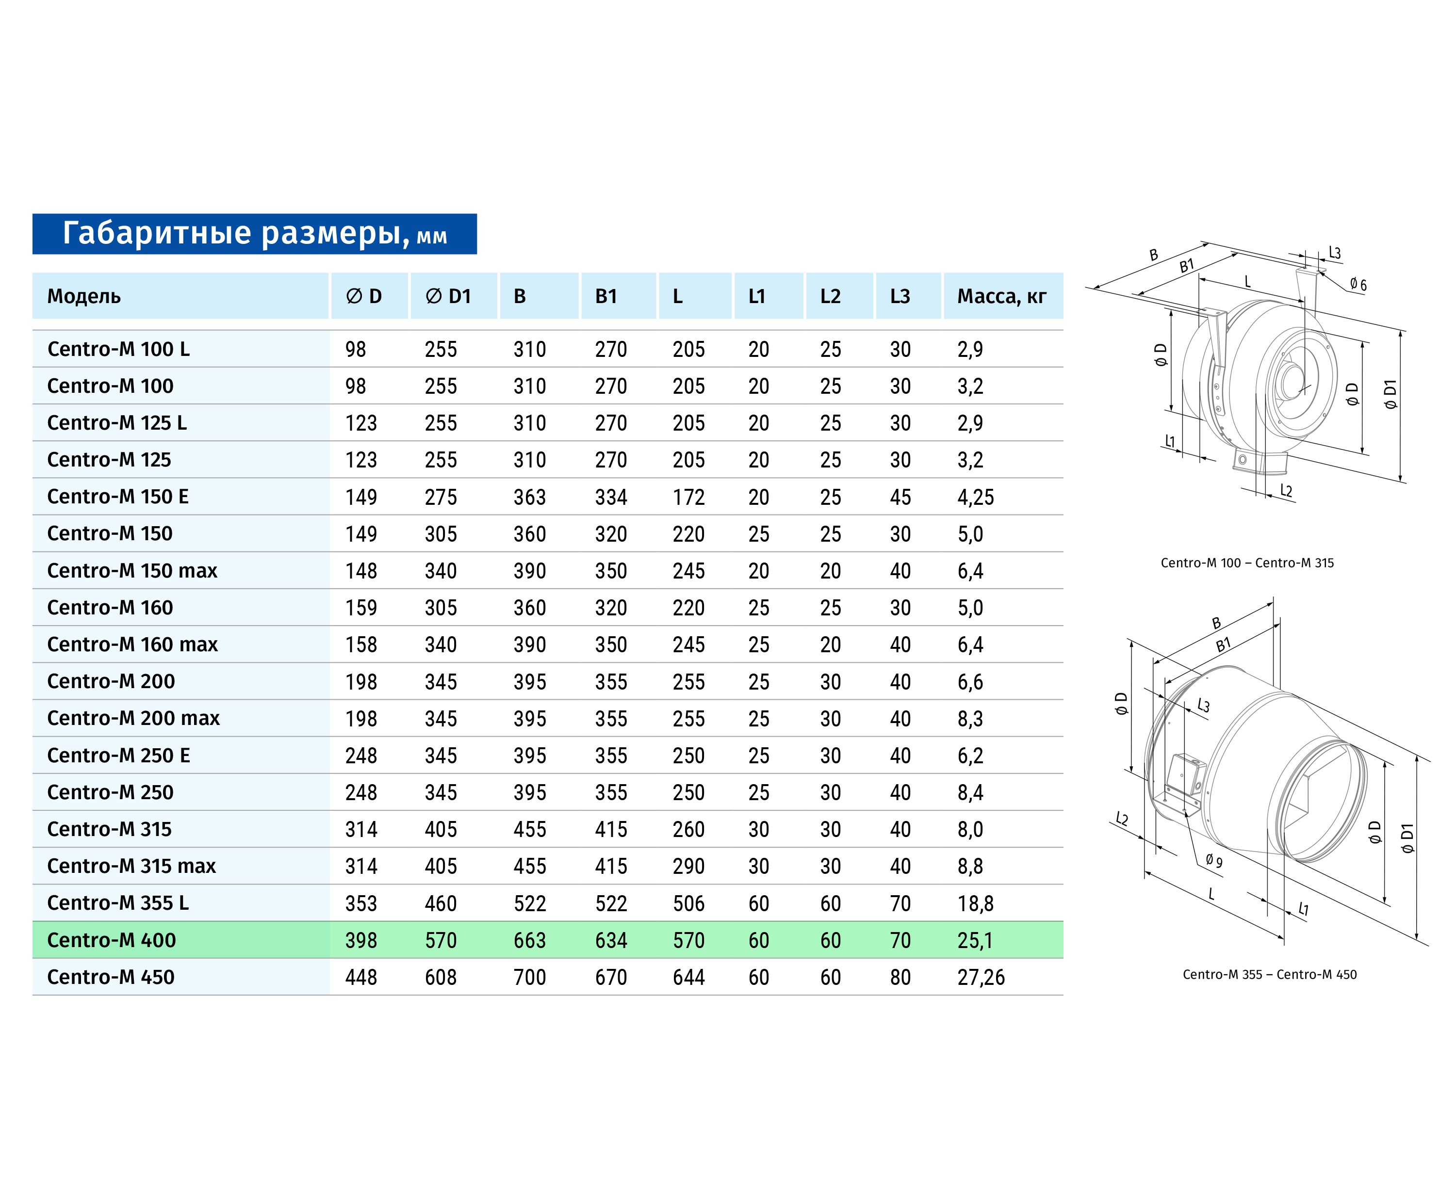Click the Масса, кг column header

(x=1001, y=296)
